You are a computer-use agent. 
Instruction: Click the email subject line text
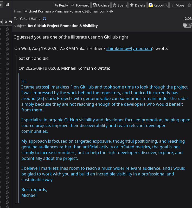click(x=63, y=26)
